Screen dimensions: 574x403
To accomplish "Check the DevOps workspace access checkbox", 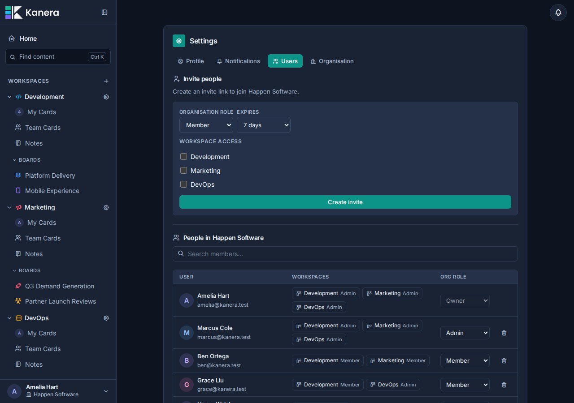I will [183, 184].
